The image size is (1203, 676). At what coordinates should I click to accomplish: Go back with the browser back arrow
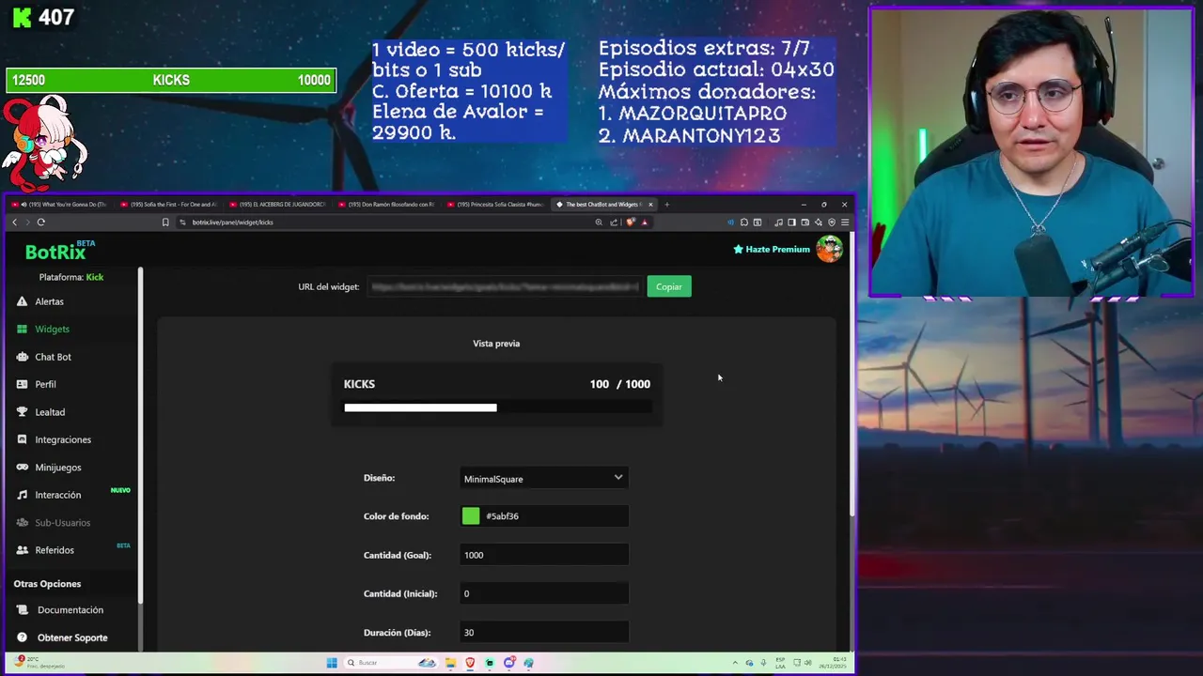tap(14, 223)
